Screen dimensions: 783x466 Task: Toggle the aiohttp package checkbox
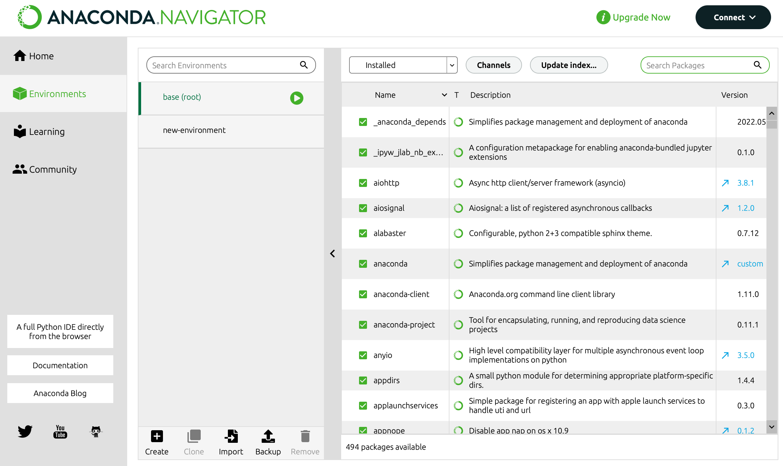coord(363,183)
